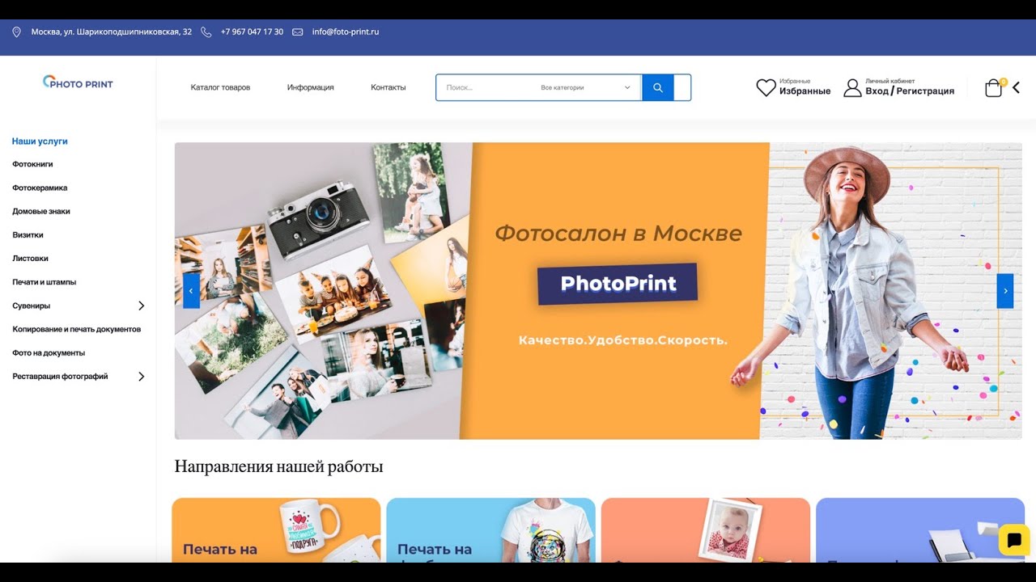Viewport: 1036px width, 582px height.
Task: Select Визитки in the services list
Action: coord(28,235)
